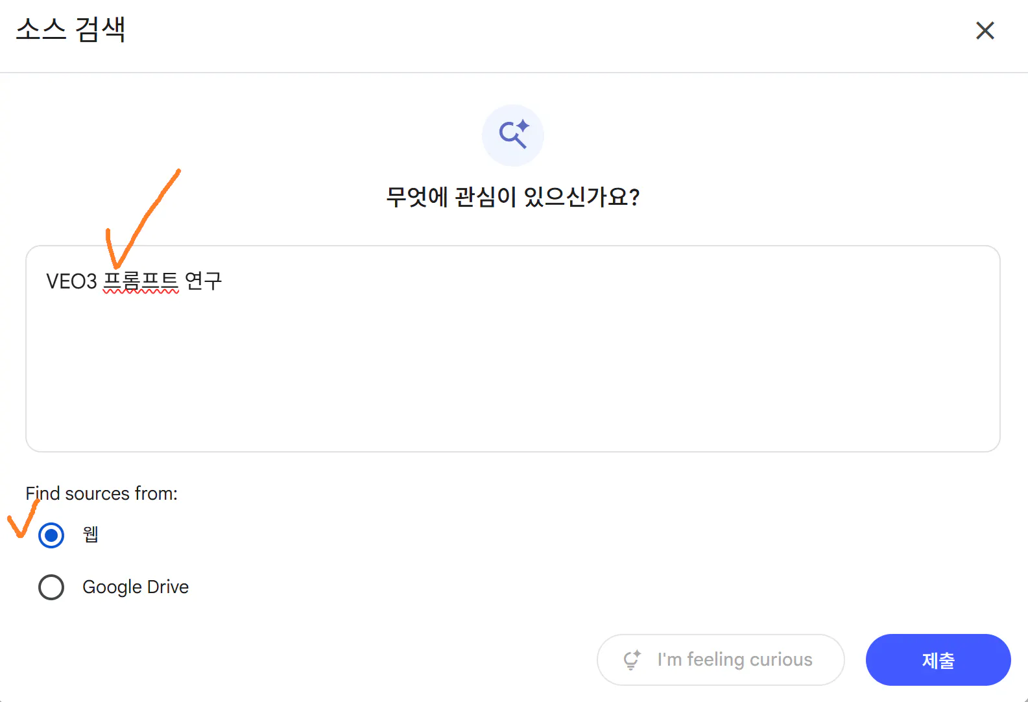Click the 무엇에 관심이 있으신가요? heading
Image resolution: width=1028 pixels, height=702 pixels.
[x=513, y=197]
